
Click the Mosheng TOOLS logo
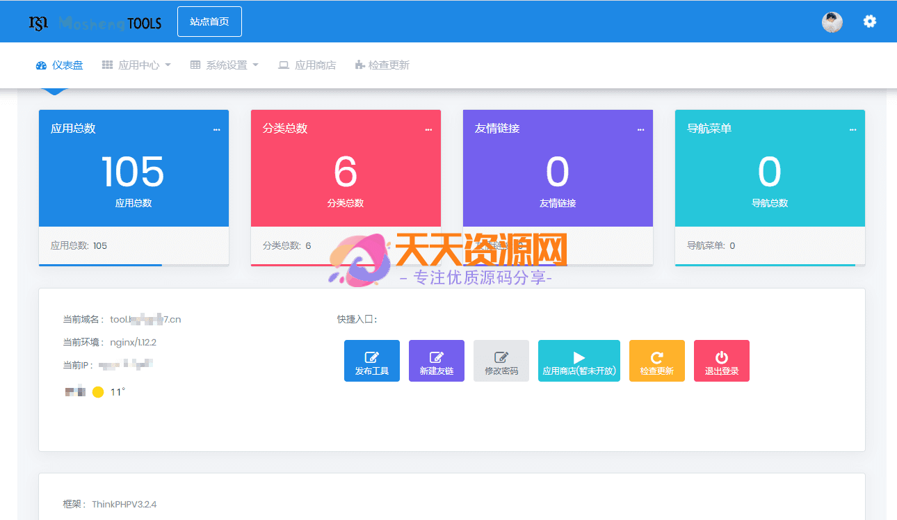click(x=95, y=23)
